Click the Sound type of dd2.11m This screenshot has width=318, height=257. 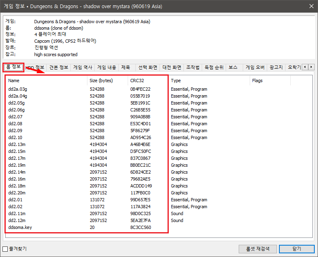pyautogui.click(x=177, y=213)
